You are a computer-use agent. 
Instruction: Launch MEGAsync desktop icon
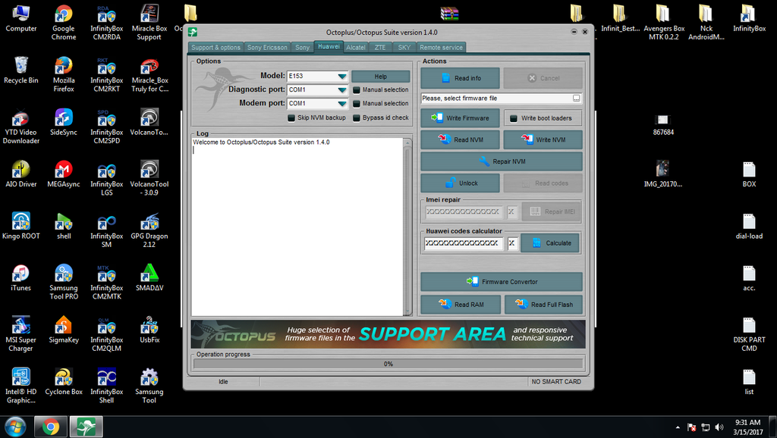pyautogui.click(x=64, y=174)
